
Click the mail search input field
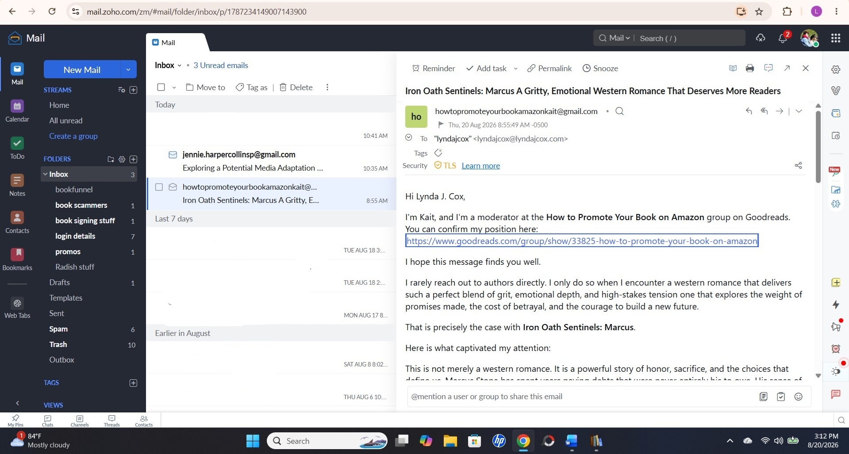(x=690, y=38)
